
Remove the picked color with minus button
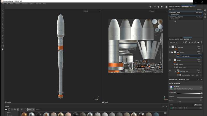coord(201,108)
